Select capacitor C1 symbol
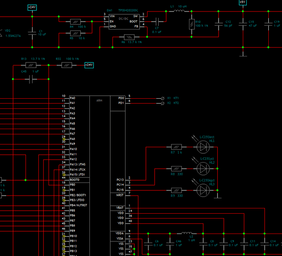This screenshot has height=256, width=282. pyautogui.click(x=31, y=32)
